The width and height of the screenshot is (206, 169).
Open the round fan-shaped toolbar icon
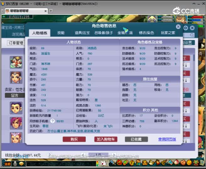point(132,163)
